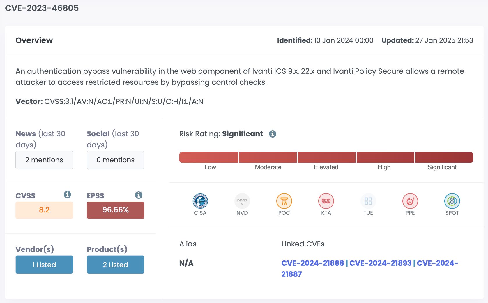Select the POC exploit icon
488x303 pixels.
[284, 201]
